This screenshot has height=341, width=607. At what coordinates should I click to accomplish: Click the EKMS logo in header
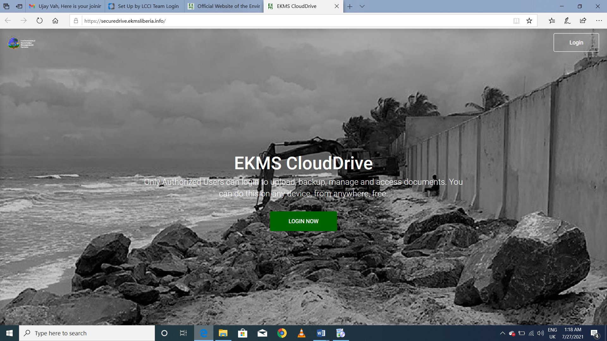[21, 43]
